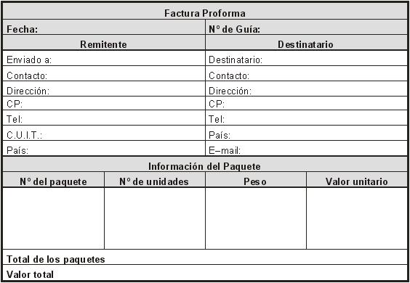The image size is (410, 283).
Task: Select the Remitente CP field
Action: coord(104,103)
